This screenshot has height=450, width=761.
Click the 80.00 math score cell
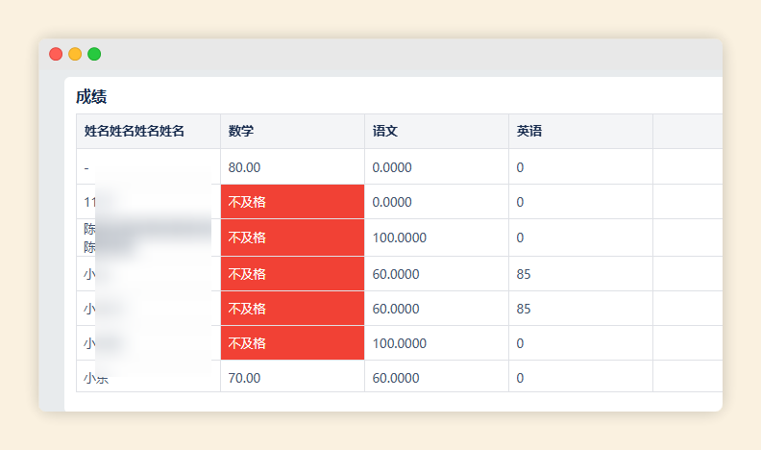(244, 167)
